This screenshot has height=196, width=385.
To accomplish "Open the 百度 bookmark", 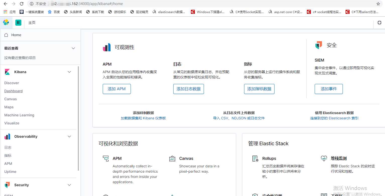I will click(x=54, y=12).
